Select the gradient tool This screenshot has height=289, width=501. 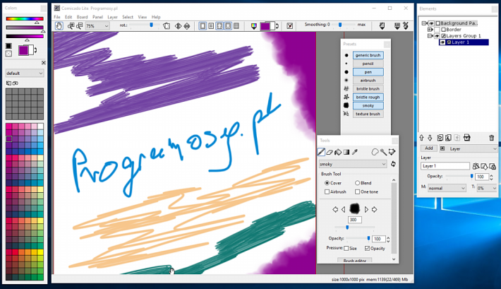(x=346, y=152)
